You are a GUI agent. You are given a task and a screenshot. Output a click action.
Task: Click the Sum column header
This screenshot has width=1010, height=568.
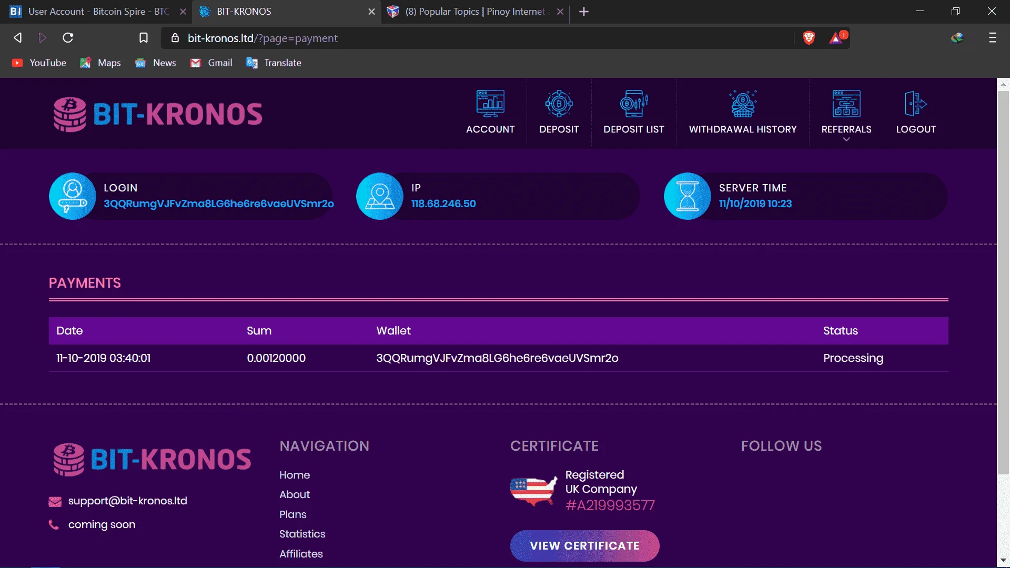coord(259,331)
